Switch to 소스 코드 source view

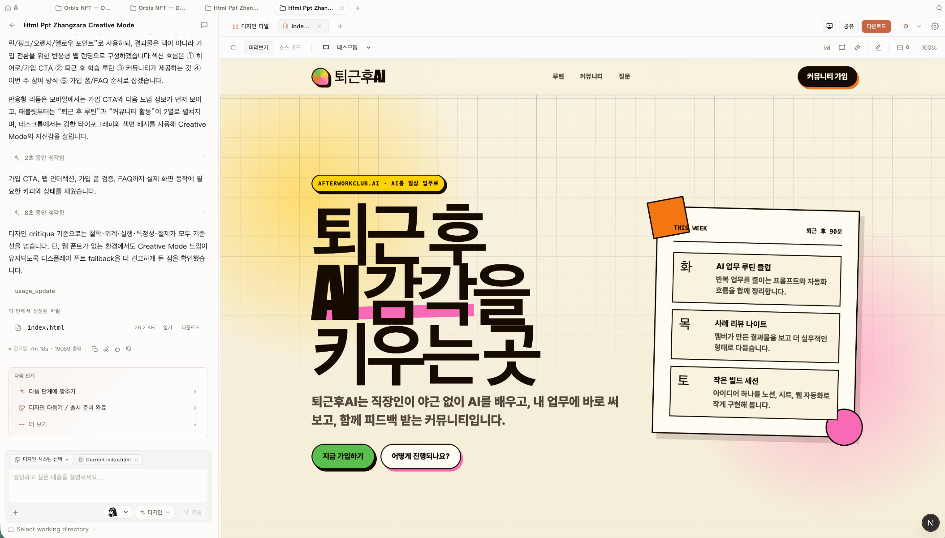tap(290, 47)
